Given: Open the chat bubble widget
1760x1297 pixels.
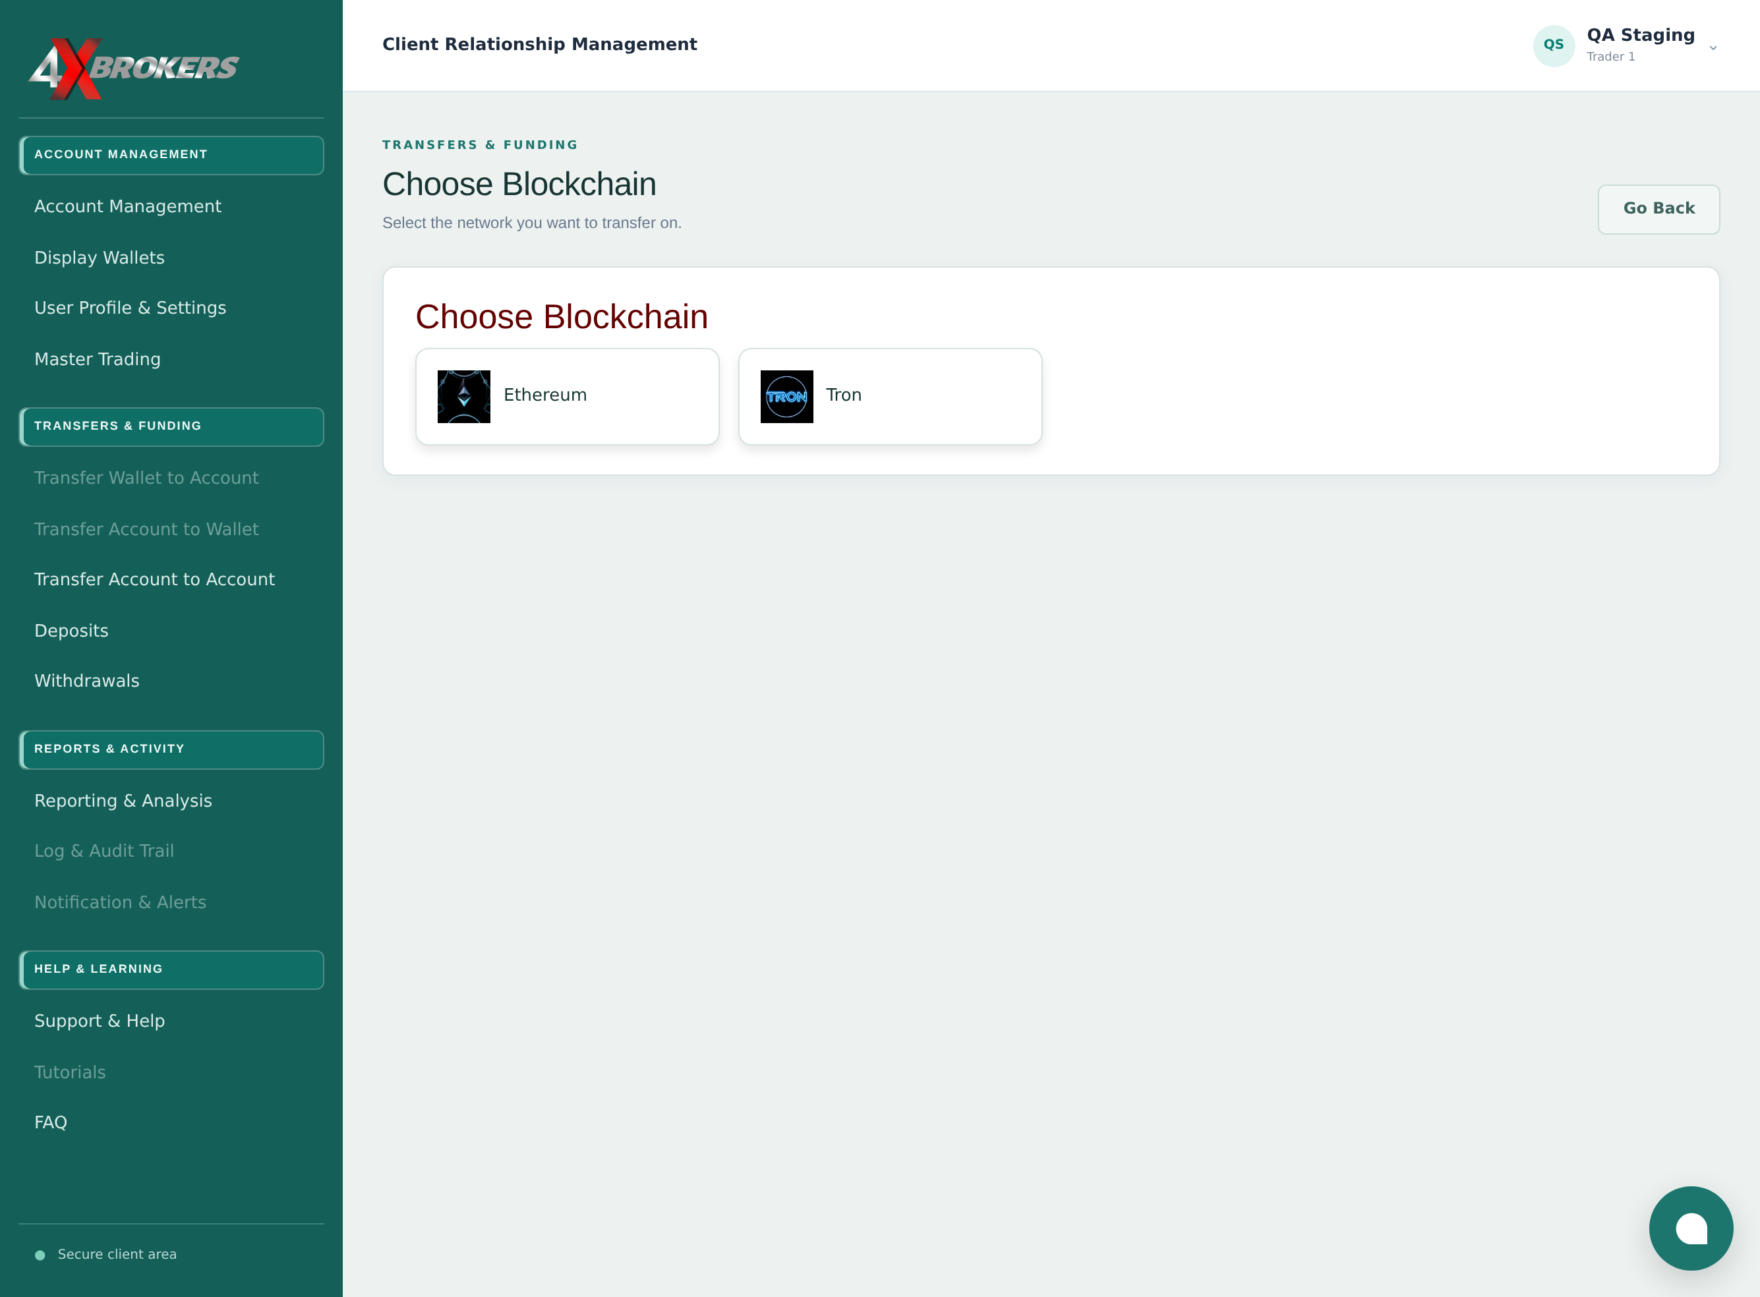Looking at the screenshot, I should 1690,1228.
